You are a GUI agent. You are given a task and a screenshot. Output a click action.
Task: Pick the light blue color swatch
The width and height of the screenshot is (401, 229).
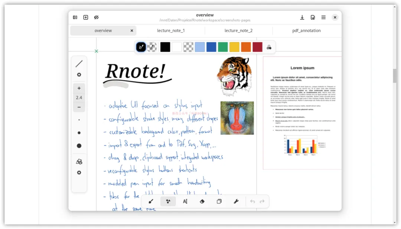pos(200,47)
